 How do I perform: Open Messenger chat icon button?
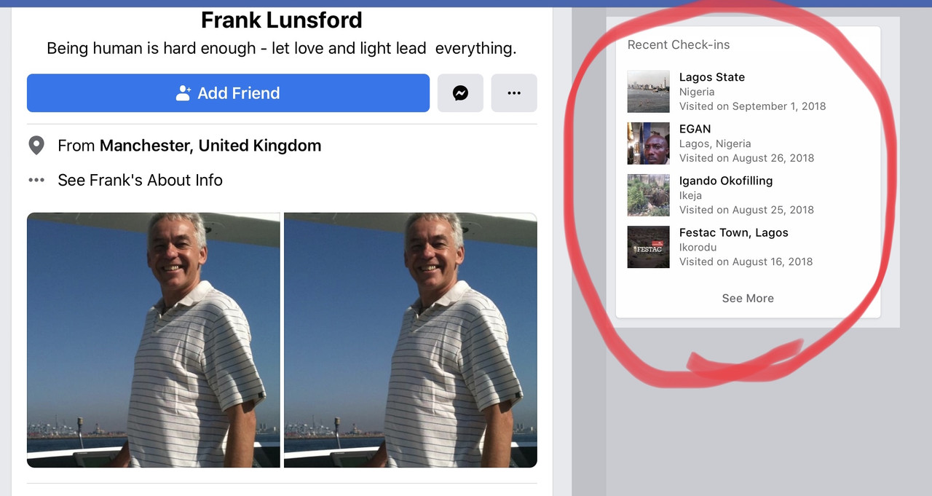click(x=460, y=93)
